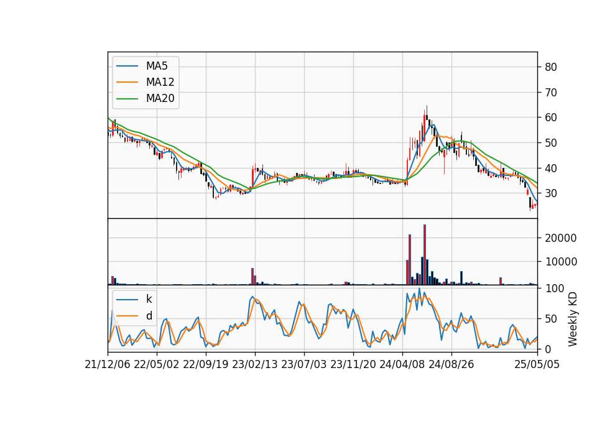Click the k legend label

click(x=149, y=299)
